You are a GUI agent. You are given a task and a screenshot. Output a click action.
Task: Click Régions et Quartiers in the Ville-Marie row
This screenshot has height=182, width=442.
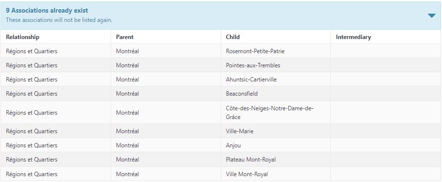[31, 131]
